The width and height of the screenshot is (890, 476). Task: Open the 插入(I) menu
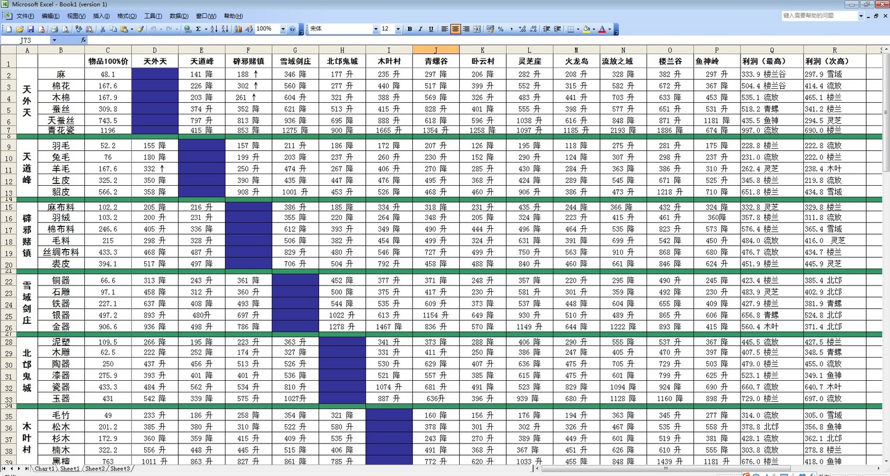[x=101, y=16]
